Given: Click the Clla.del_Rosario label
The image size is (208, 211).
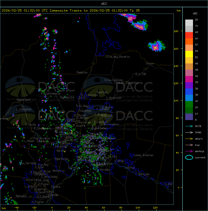Looking at the screenshot, I should (118, 57).
